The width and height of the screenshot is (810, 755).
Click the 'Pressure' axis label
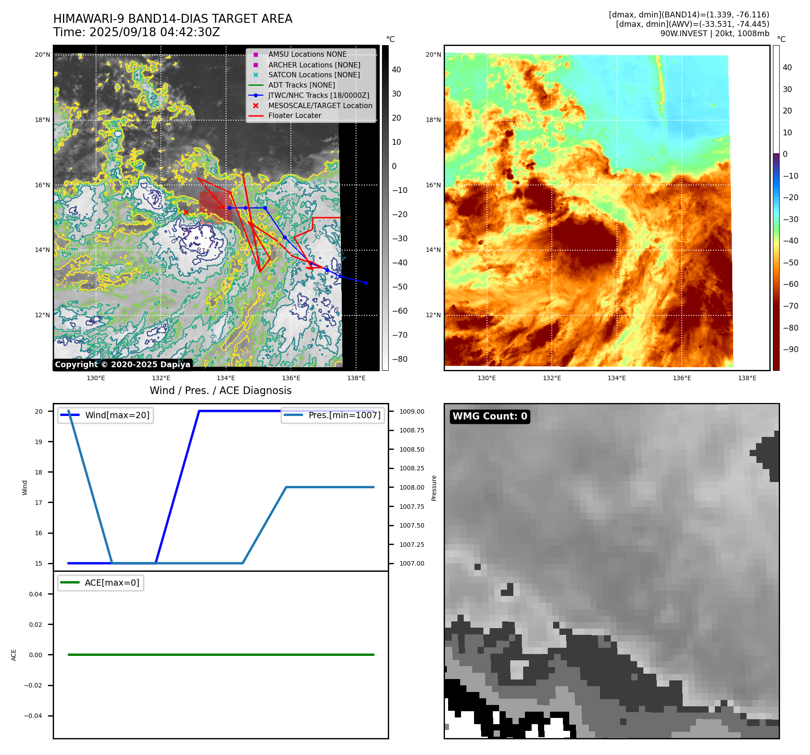[434, 488]
